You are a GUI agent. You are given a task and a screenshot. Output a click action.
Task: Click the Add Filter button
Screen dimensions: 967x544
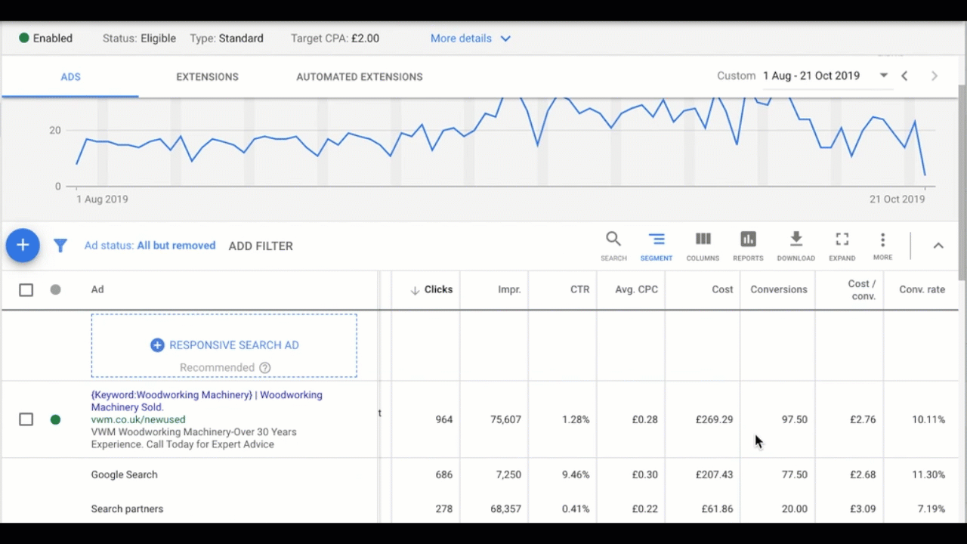tap(261, 246)
